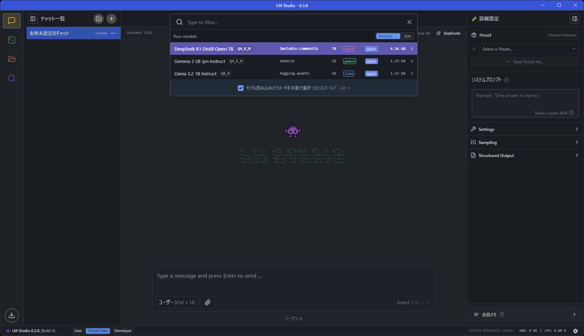Open app settings gear in status bar
The image size is (584, 336).
[576, 331]
